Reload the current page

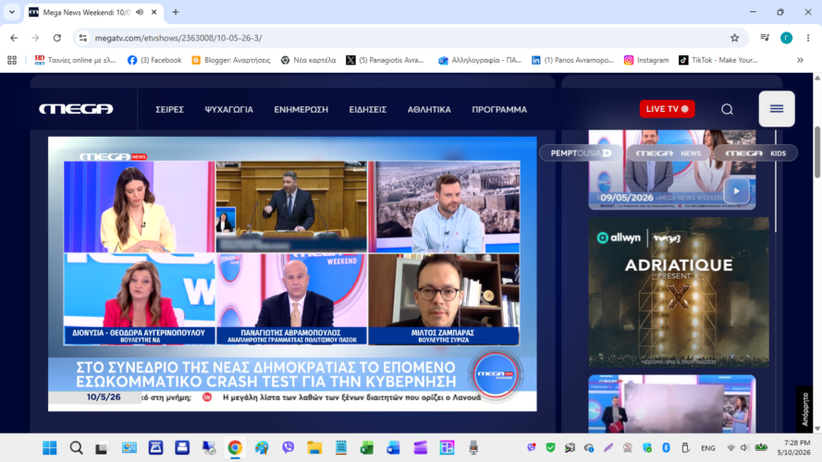coord(57,38)
